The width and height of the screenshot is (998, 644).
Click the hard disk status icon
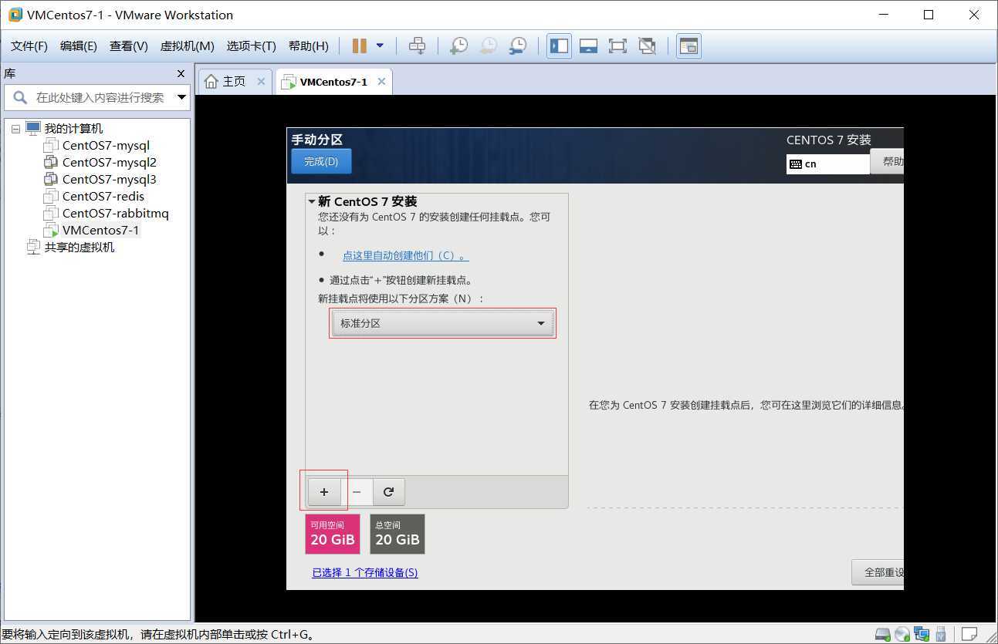[883, 635]
